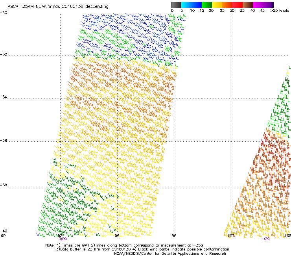Viewport: 291px width, 256px height.
Task: Click the title text 'ASCAT 25KM NOAA Winds 20160130 descending'
Action: [58, 7]
